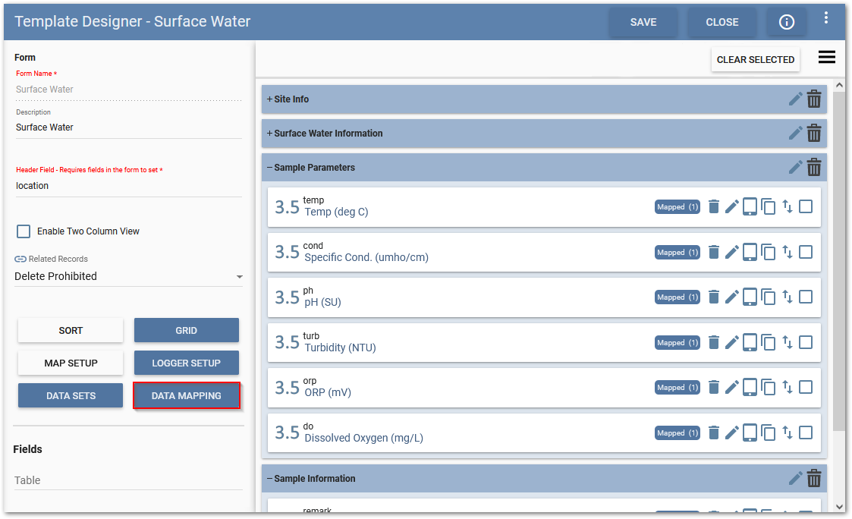The image size is (852, 519).
Task: Open device view for Specific Cond. field
Action: 750,251
